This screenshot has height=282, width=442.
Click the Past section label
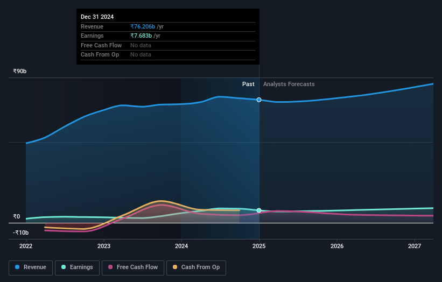pos(248,84)
